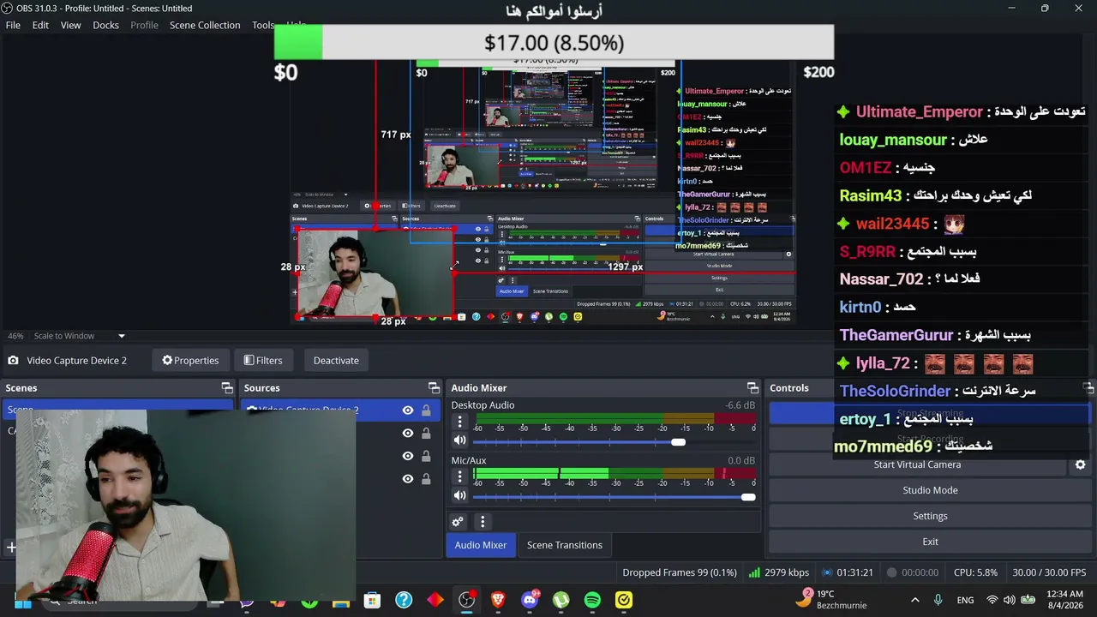Select the red-outlined webcam source in preview
This screenshot has width=1097, height=617.
375,273
